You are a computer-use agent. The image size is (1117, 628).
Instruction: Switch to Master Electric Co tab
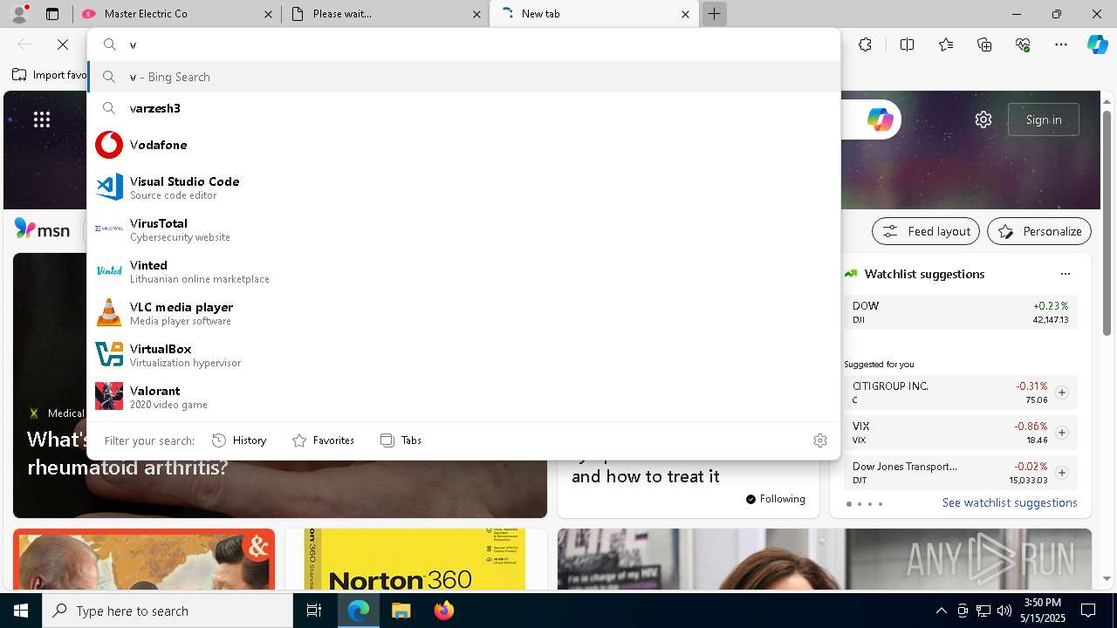coord(175,14)
